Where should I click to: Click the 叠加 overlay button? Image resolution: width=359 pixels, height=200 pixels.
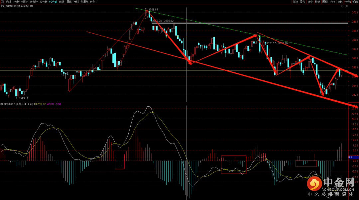pyautogui.click(x=302, y=2)
